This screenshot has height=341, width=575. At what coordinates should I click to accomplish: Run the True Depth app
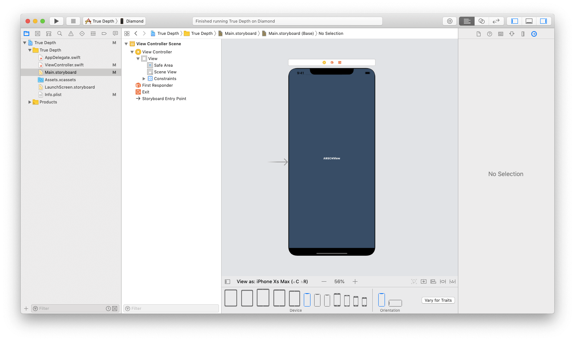coord(56,21)
